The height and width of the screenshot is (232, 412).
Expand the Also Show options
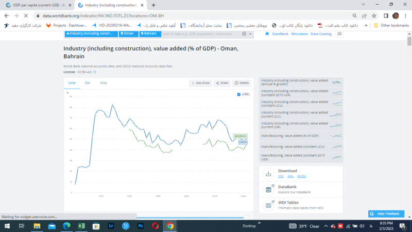click(x=201, y=82)
